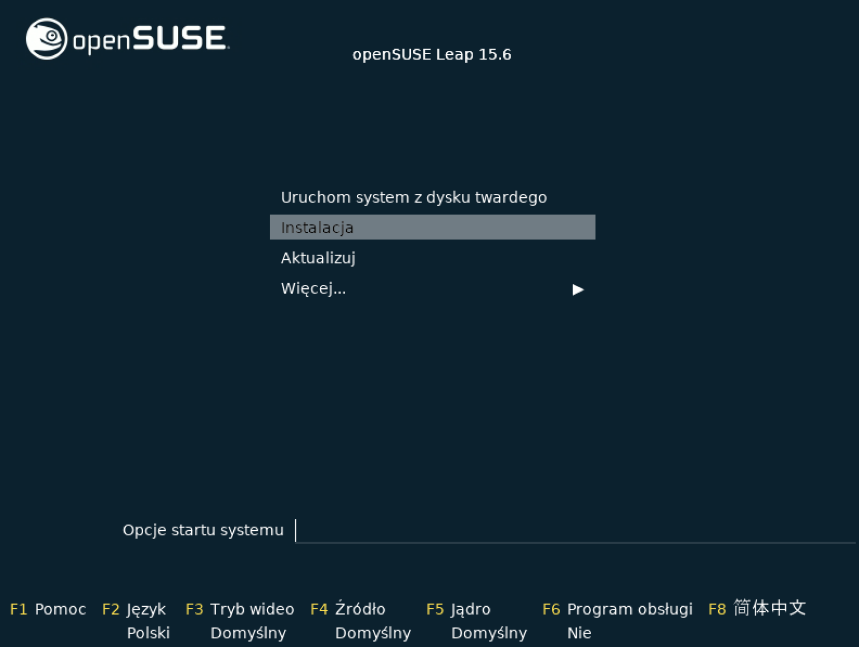
Task: Click the "Domyślny" value under Tryb wideo
Action: pyautogui.click(x=248, y=633)
